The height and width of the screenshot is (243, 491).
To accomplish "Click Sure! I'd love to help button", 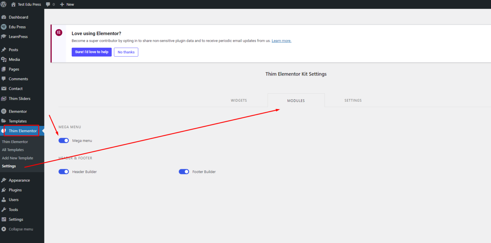I will point(92,52).
